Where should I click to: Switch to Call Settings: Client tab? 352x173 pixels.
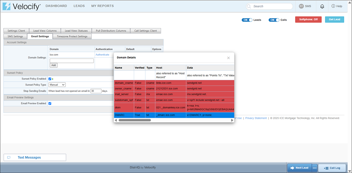coord(145,30)
